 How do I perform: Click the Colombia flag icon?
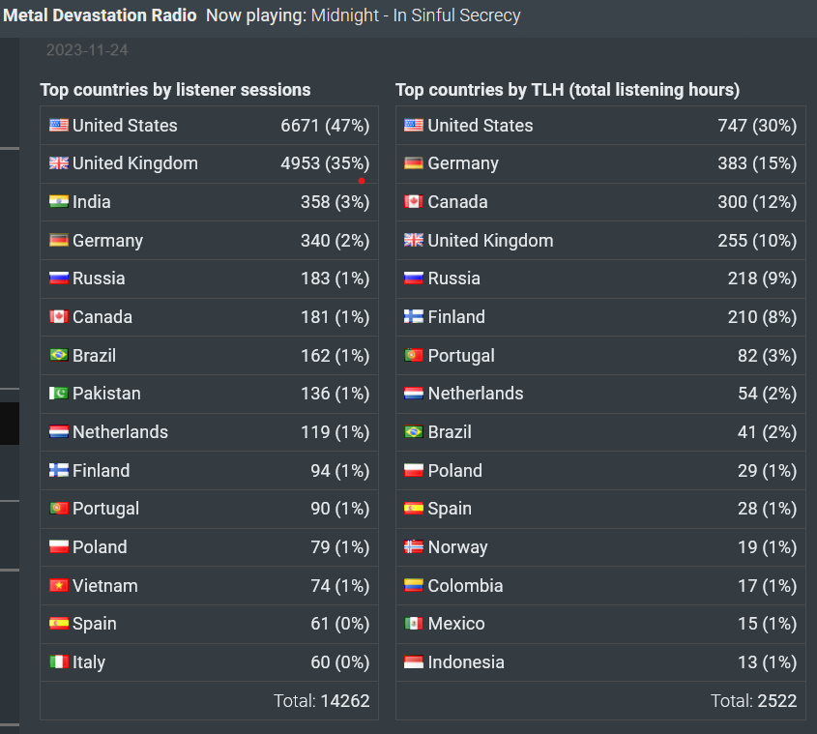[x=414, y=585]
